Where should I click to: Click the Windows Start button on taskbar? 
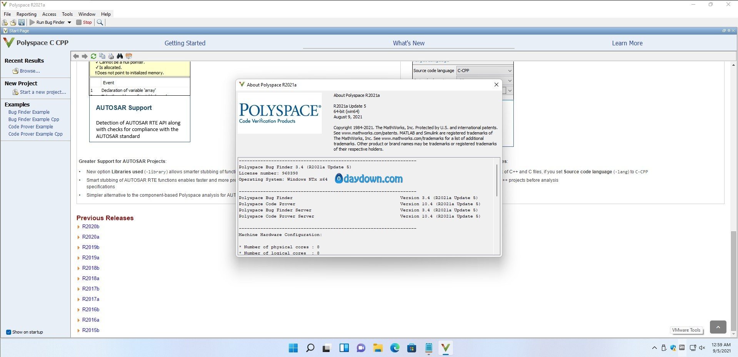(x=293, y=348)
